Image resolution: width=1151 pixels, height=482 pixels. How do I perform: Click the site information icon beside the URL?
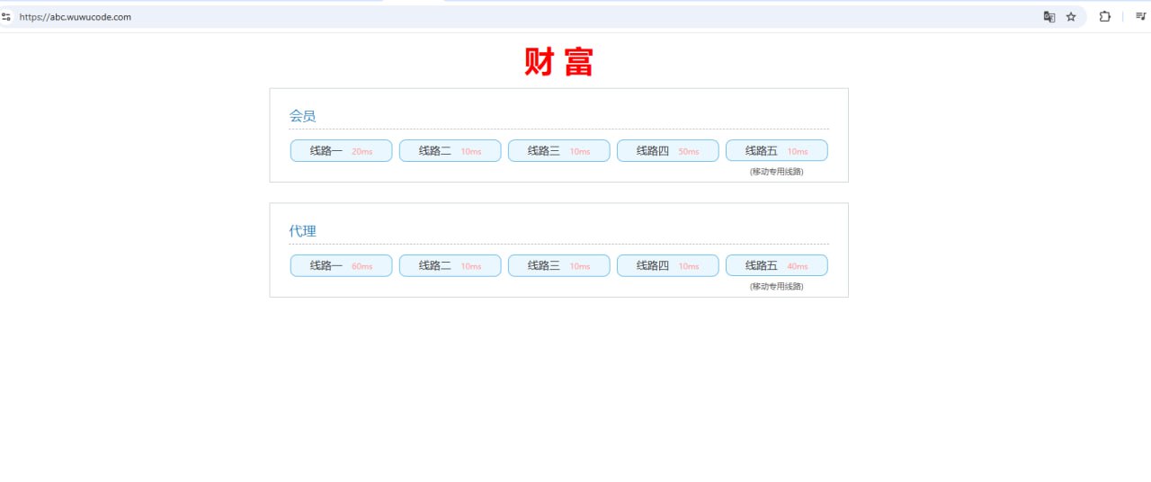point(6,17)
